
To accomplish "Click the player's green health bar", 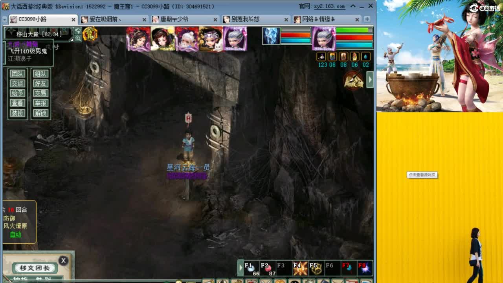I will click(354, 30).
